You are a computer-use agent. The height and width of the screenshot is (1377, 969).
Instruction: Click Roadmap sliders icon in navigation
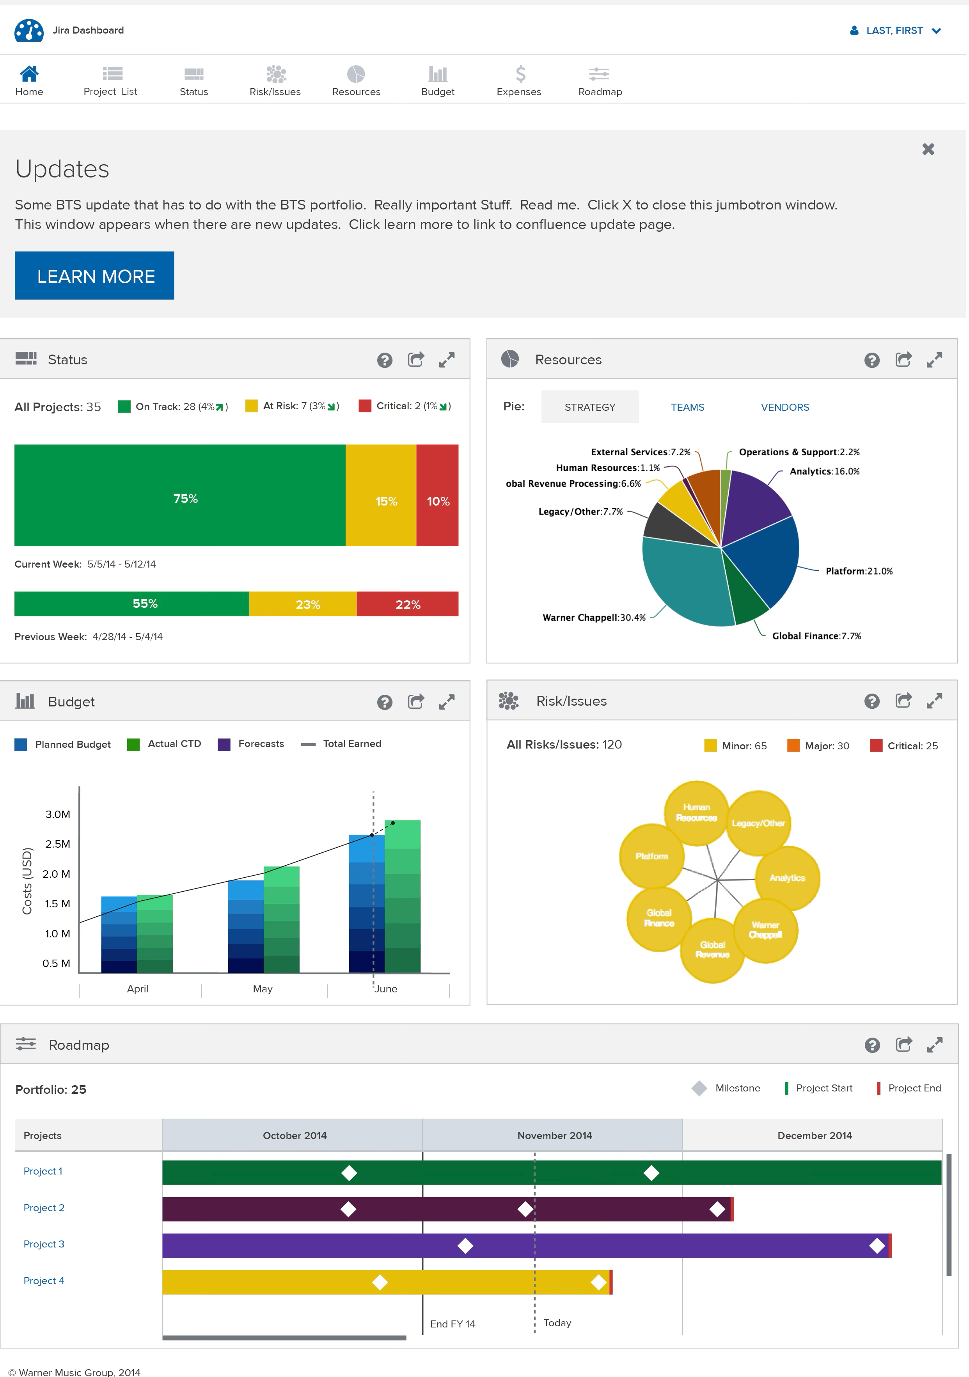598,74
